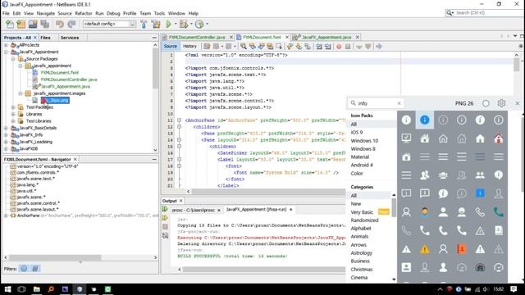525x295 pixels.
Task: Select the teal phone handset icon
Action: (499, 212)
